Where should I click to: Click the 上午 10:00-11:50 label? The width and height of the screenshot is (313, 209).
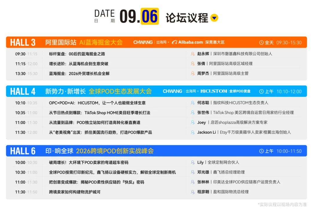click(x=281, y=151)
